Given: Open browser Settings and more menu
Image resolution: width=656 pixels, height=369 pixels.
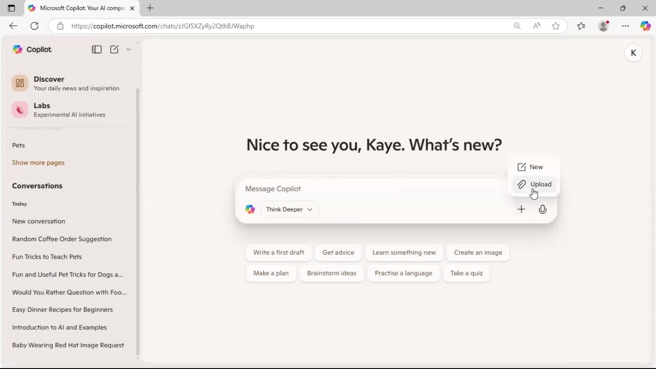Looking at the screenshot, I should 625,26.
